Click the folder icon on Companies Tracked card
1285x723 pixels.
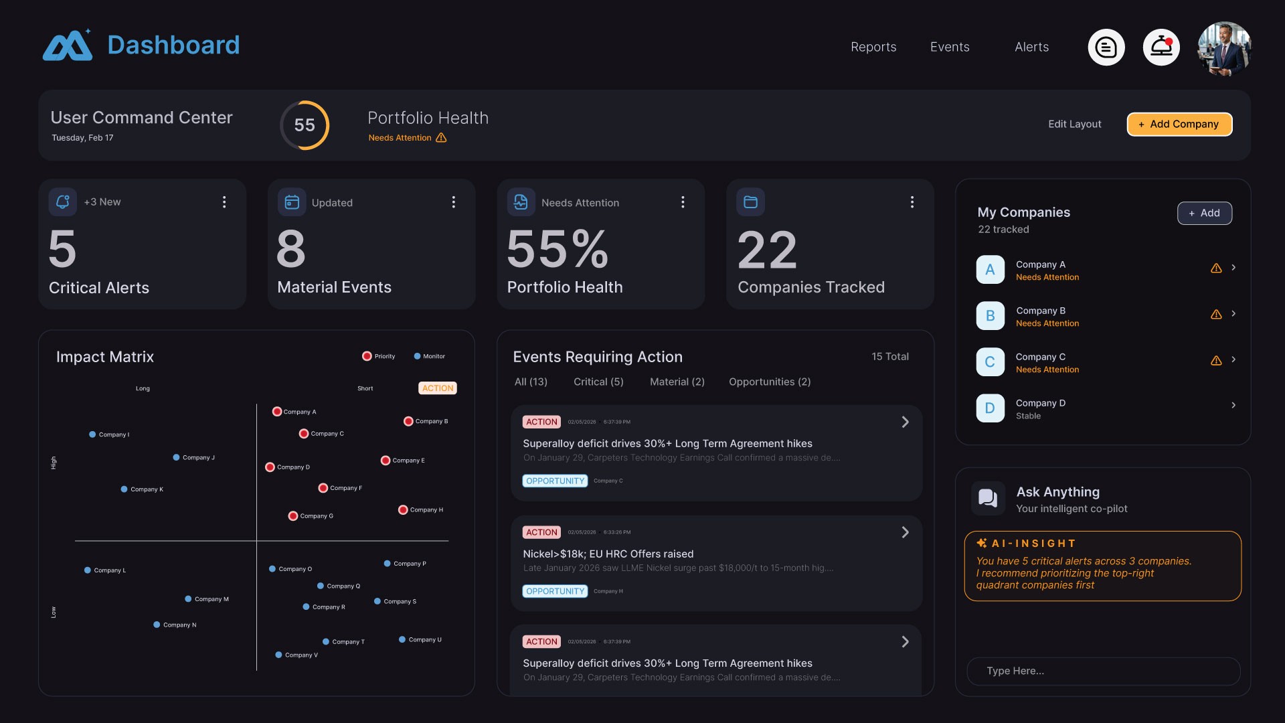[x=750, y=202]
